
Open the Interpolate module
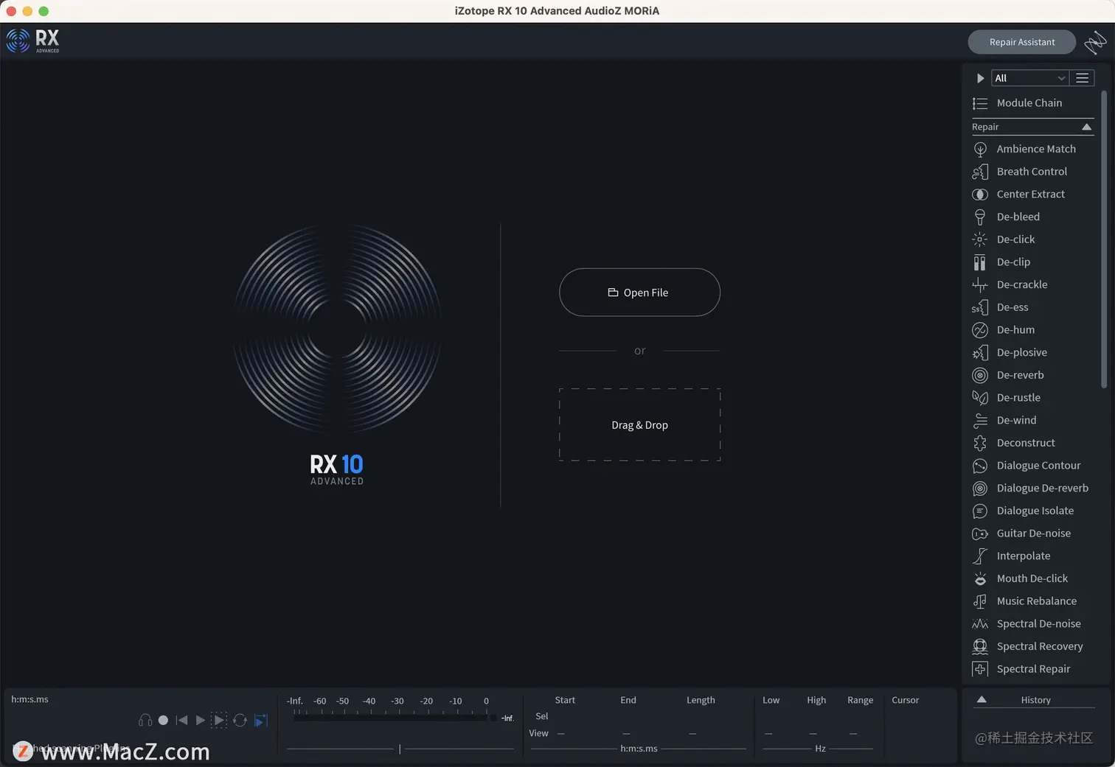(x=1011, y=556)
